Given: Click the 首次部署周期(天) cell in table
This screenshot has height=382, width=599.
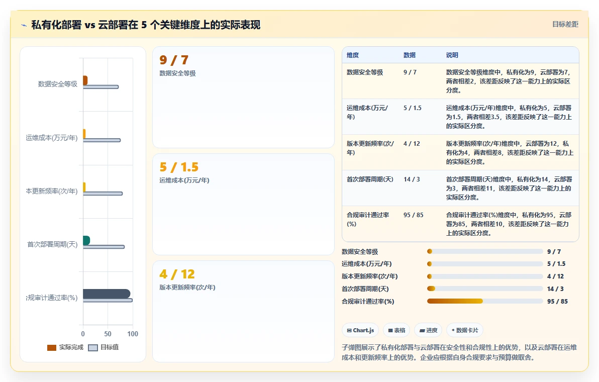Looking at the screenshot, I should [x=370, y=179].
